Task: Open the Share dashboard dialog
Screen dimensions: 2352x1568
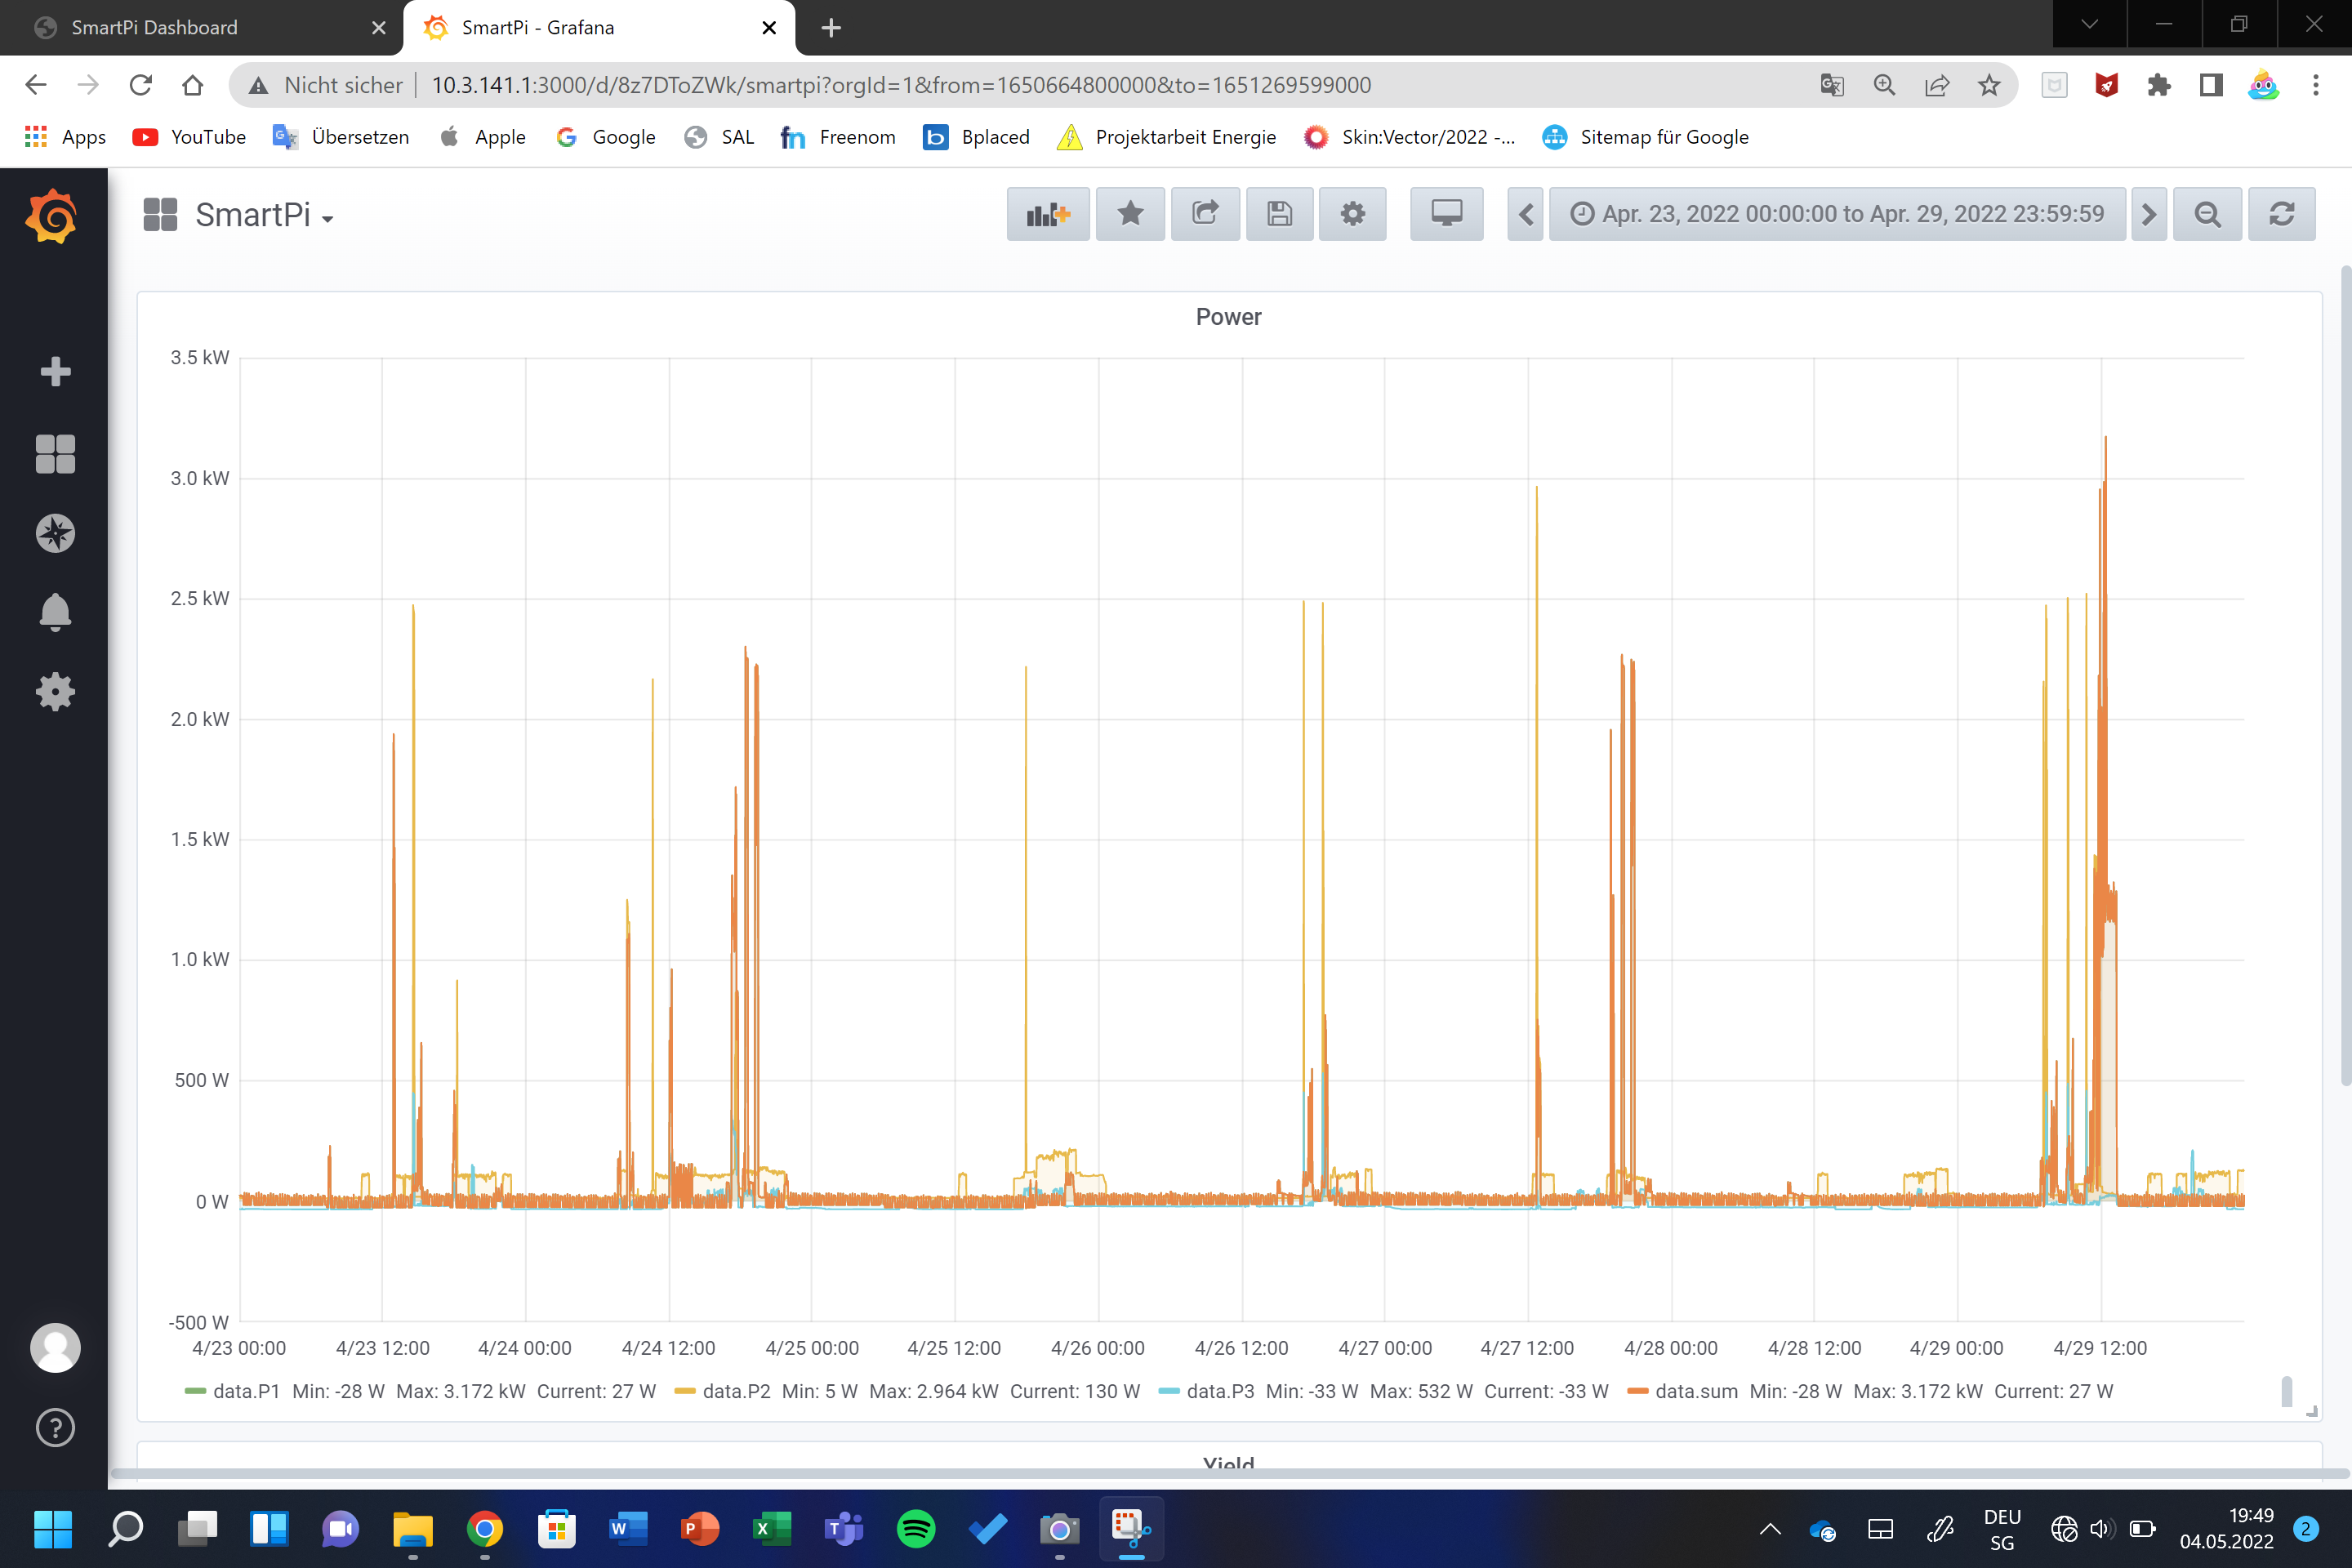Action: click(x=1205, y=214)
